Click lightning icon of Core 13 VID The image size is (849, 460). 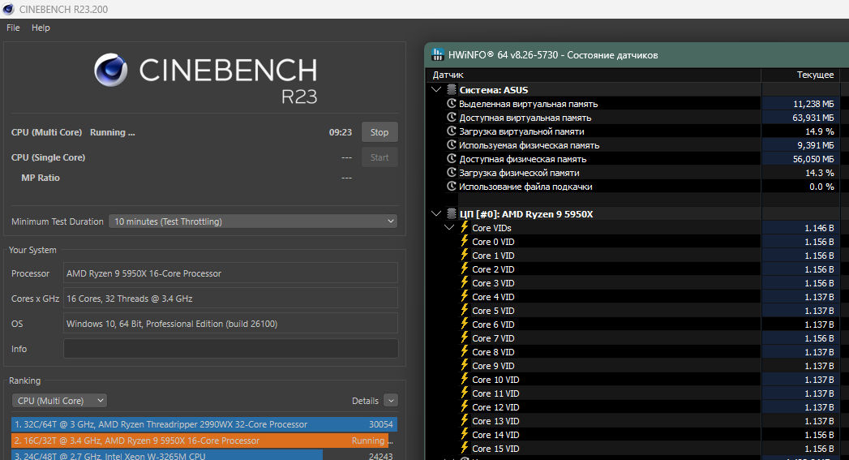pyautogui.click(x=465, y=421)
